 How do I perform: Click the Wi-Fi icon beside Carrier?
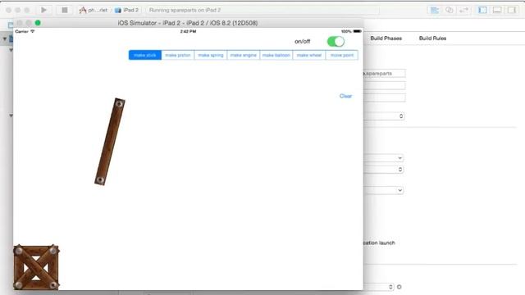coord(33,31)
